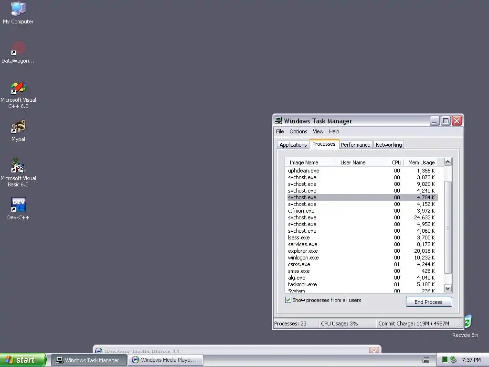The image size is (489, 367).
Task: Select the smss.exe process
Action: (x=362, y=271)
